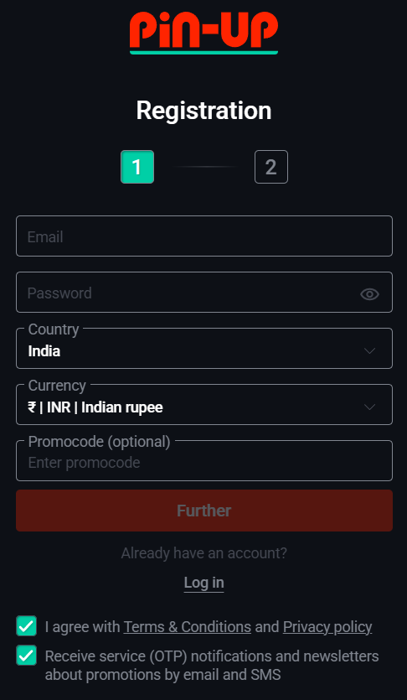407x700 pixels.
Task: Focus the Email input field
Action: click(x=204, y=236)
